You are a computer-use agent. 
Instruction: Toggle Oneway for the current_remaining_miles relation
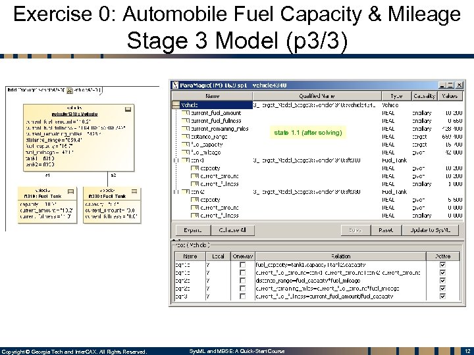[x=242, y=289]
